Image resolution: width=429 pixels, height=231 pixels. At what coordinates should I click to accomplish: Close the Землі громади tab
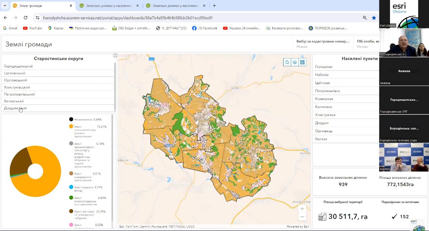(x=71, y=5)
